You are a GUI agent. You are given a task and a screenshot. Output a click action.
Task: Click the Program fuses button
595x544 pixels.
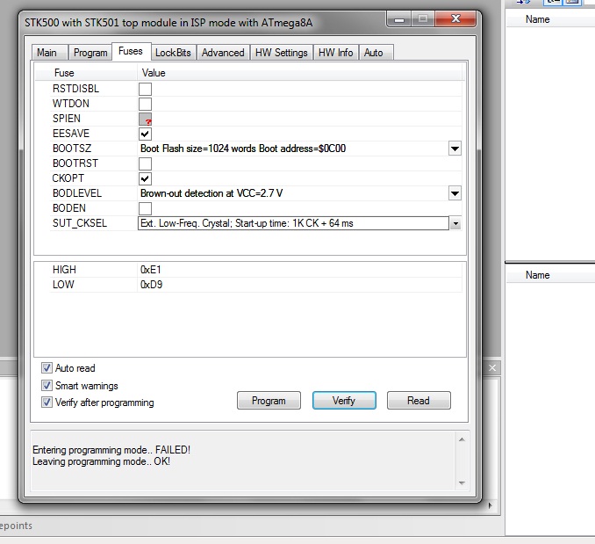coord(269,401)
